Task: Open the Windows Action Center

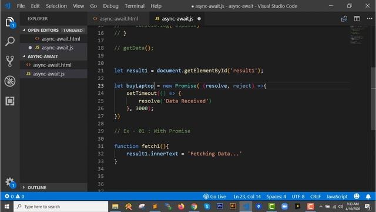Action: point(368,207)
